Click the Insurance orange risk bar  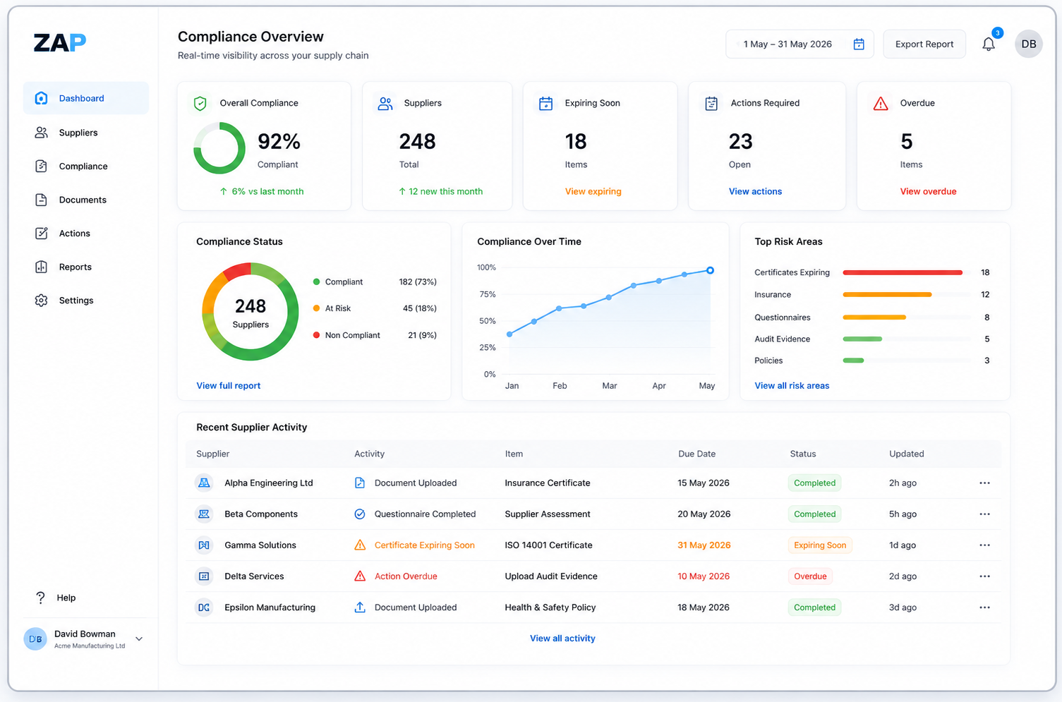pyautogui.click(x=887, y=294)
